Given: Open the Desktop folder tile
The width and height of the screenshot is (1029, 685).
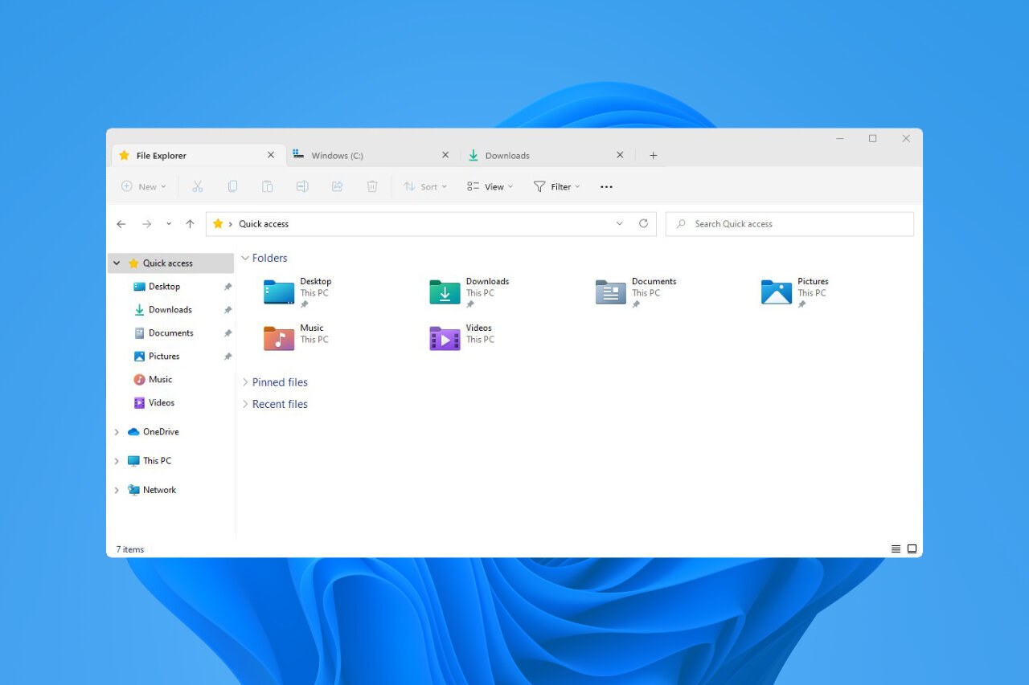Looking at the screenshot, I should pos(297,292).
